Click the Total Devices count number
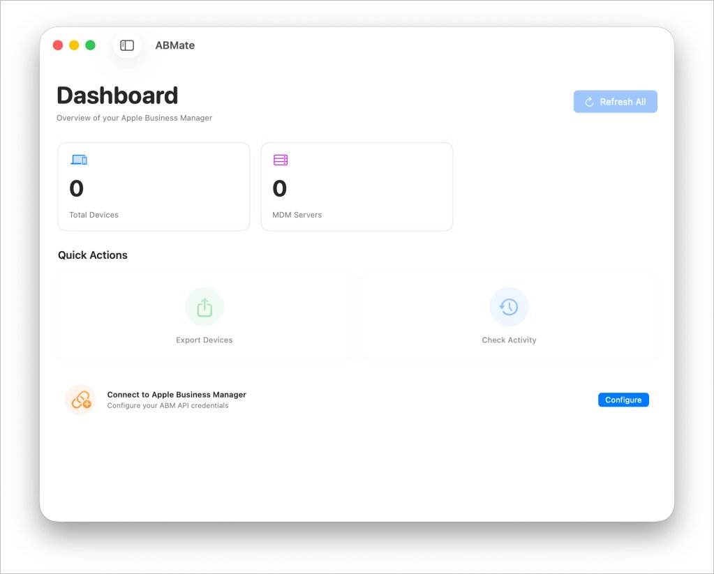The image size is (714, 574). tap(76, 188)
